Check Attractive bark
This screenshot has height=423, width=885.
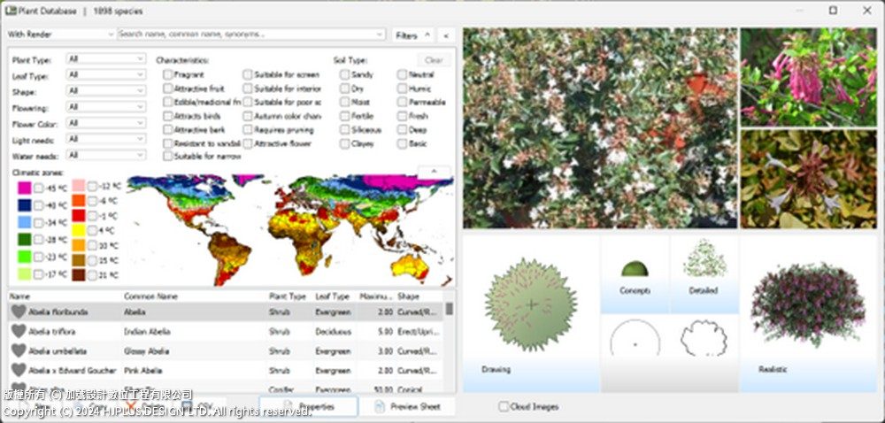pyautogui.click(x=167, y=130)
